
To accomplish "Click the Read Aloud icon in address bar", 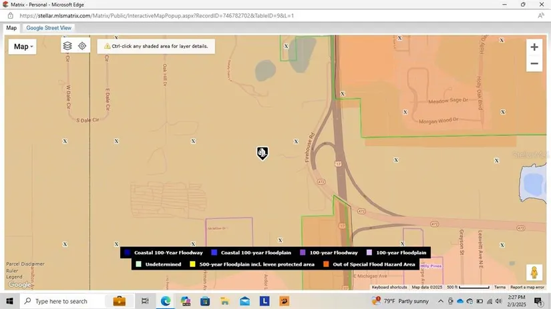I will [540, 15].
